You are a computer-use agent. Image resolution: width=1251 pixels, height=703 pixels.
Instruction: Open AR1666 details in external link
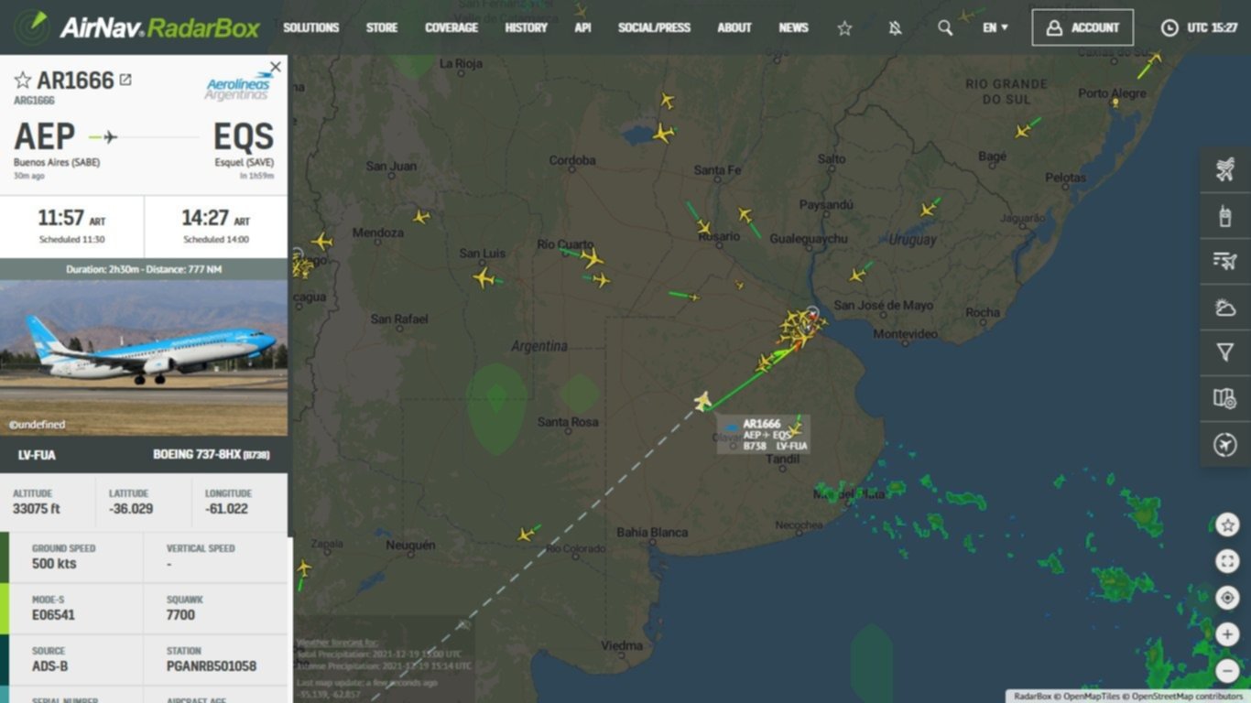point(125,80)
